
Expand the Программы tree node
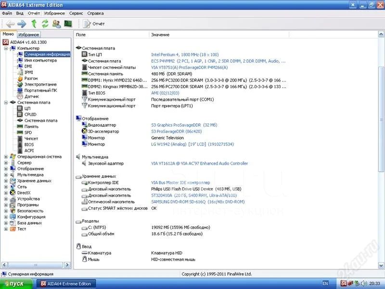pyautogui.click(x=6, y=205)
